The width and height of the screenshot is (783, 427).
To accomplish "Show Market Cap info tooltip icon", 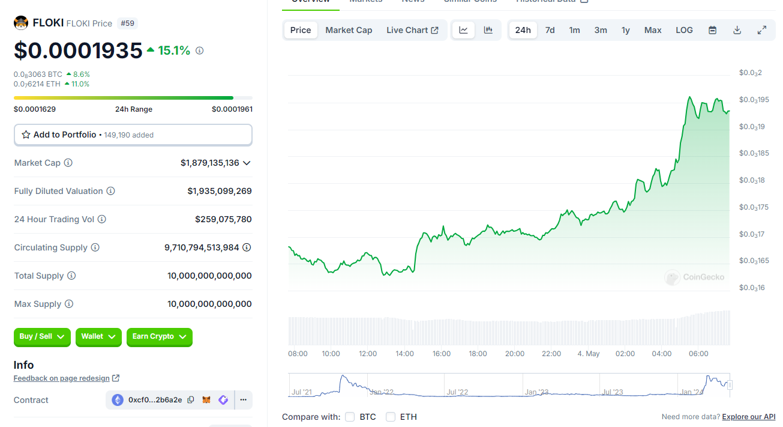I will click(x=68, y=163).
